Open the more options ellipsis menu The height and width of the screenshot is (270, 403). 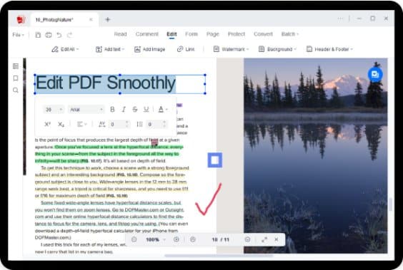click(x=340, y=19)
